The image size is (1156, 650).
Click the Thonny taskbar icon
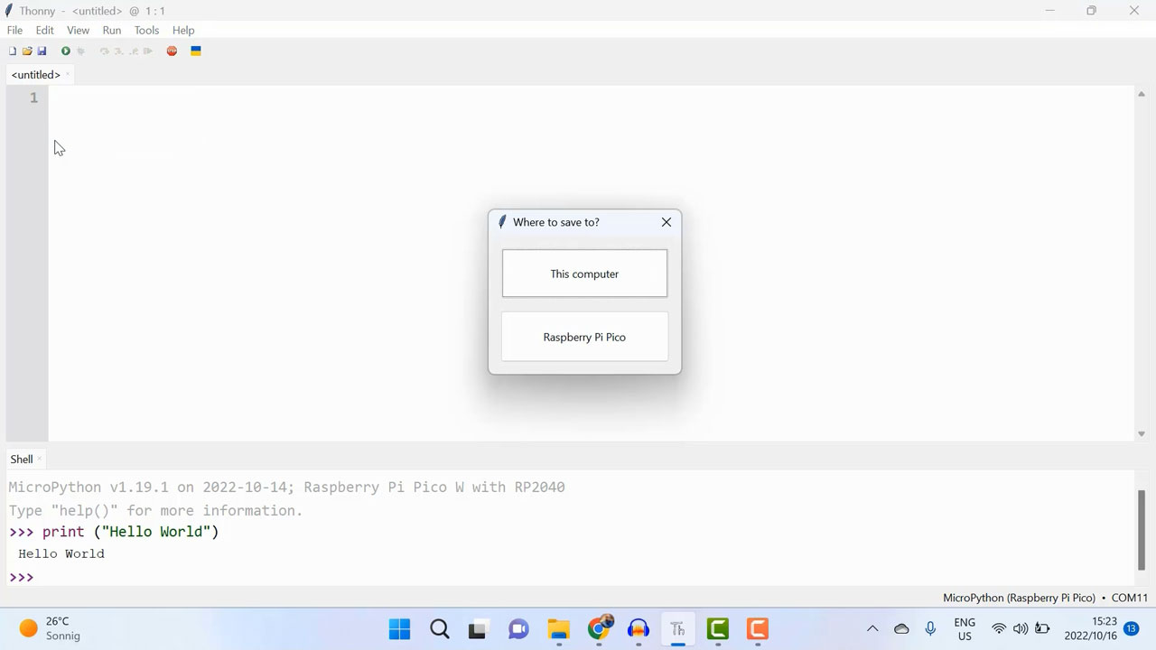677,629
